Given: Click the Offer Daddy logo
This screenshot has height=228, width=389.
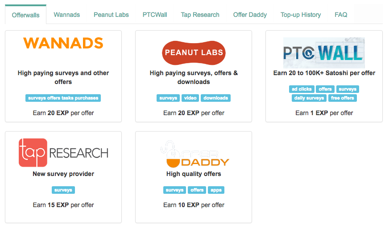Looking at the screenshot, I should [194, 154].
